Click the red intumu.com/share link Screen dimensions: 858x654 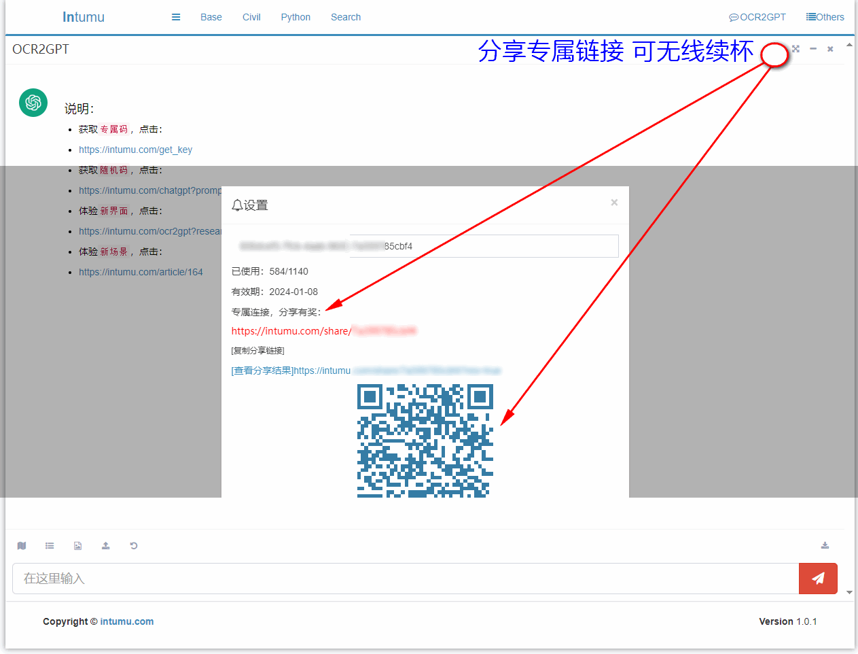pyautogui.click(x=323, y=331)
